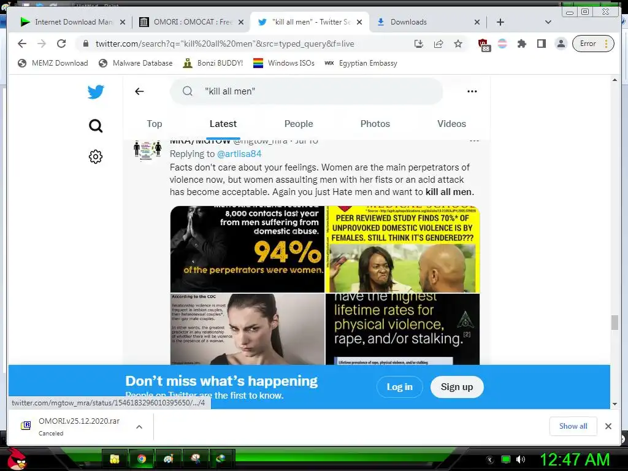Open search options three-dot menu
This screenshot has height=471, width=628.
pyautogui.click(x=472, y=91)
